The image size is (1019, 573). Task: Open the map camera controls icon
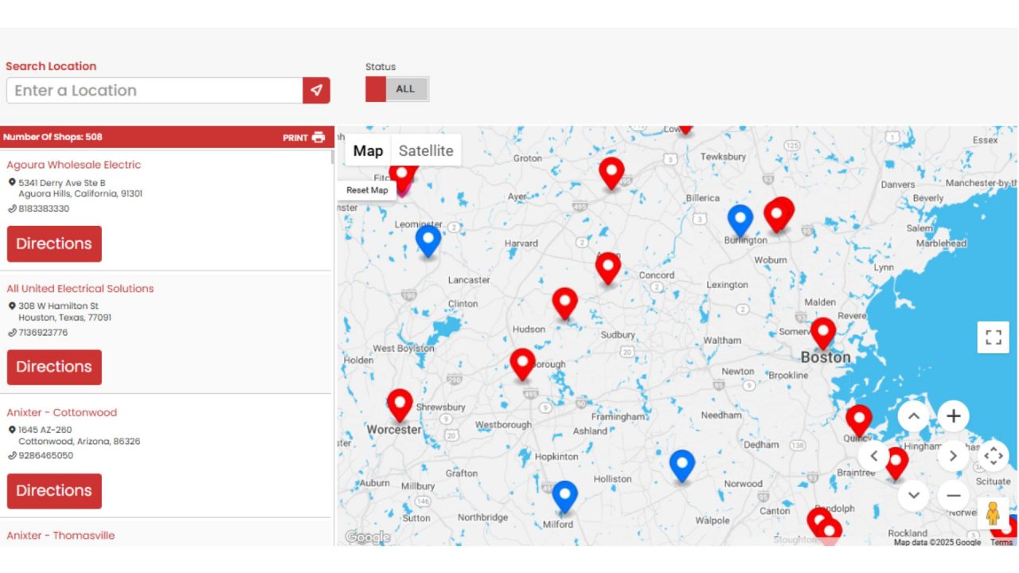pos(993,456)
